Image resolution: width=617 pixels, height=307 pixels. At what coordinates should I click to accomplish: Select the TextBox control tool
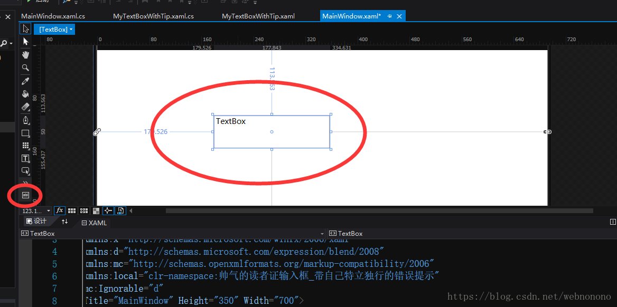click(x=25, y=195)
